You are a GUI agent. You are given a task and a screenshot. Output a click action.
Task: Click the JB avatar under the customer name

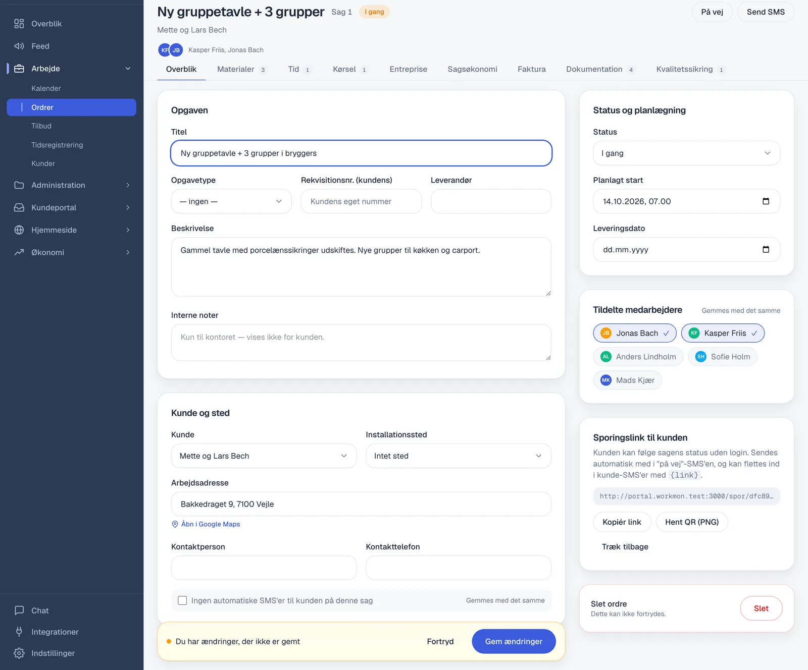click(176, 50)
